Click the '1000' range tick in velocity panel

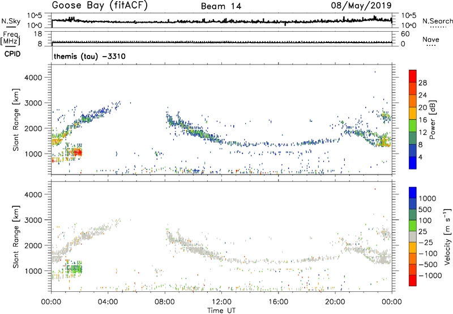pyautogui.click(x=33, y=271)
